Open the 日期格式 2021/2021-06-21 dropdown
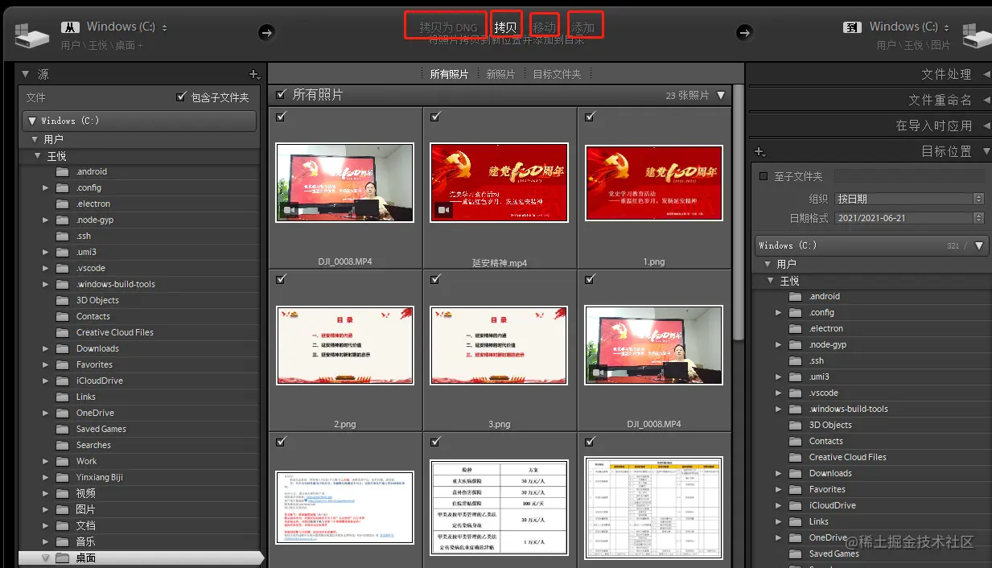The height and width of the screenshot is (568, 992). [x=909, y=218]
